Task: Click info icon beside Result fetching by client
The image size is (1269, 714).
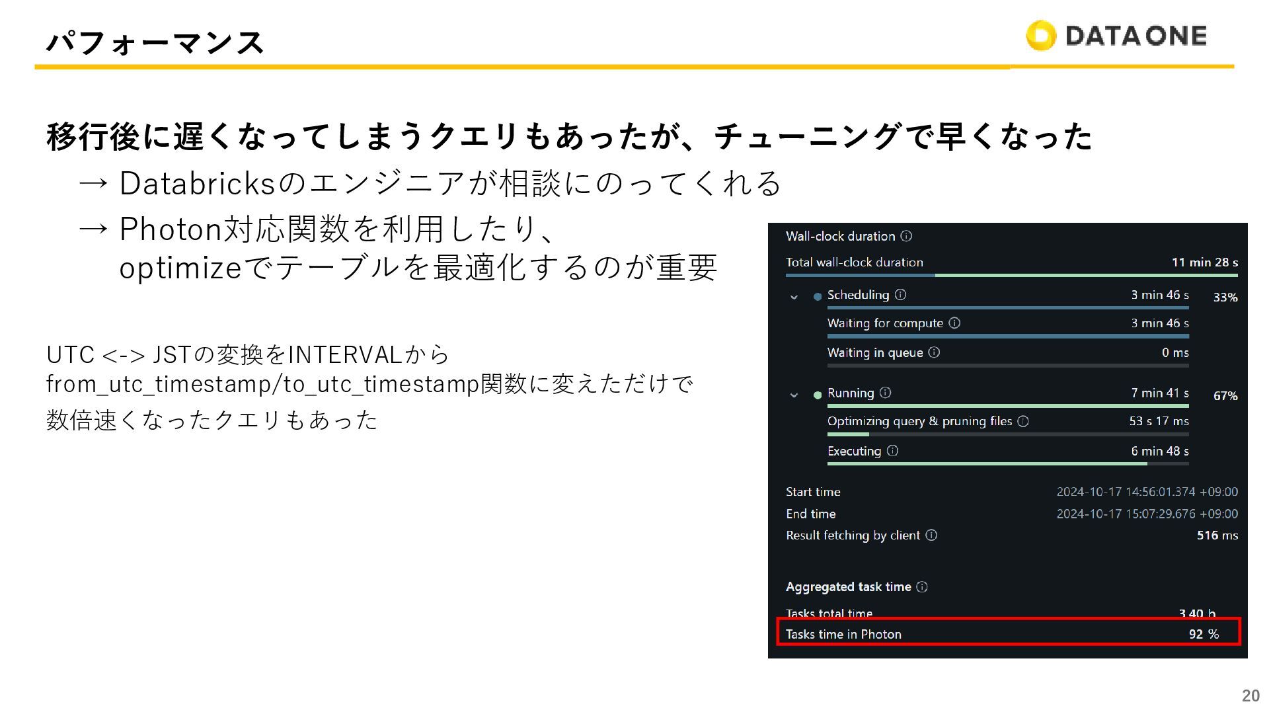Action: click(931, 535)
